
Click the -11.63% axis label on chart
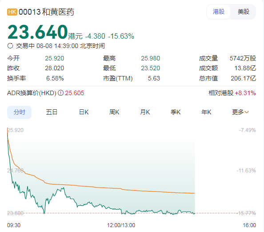point(246,171)
